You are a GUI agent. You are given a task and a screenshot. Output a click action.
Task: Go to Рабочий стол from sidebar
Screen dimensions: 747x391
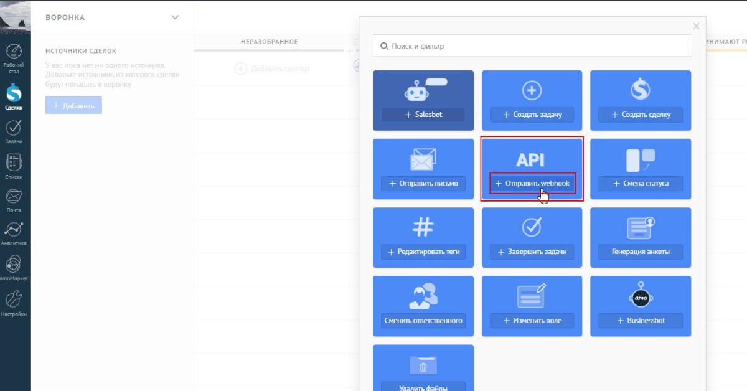point(14,56)
